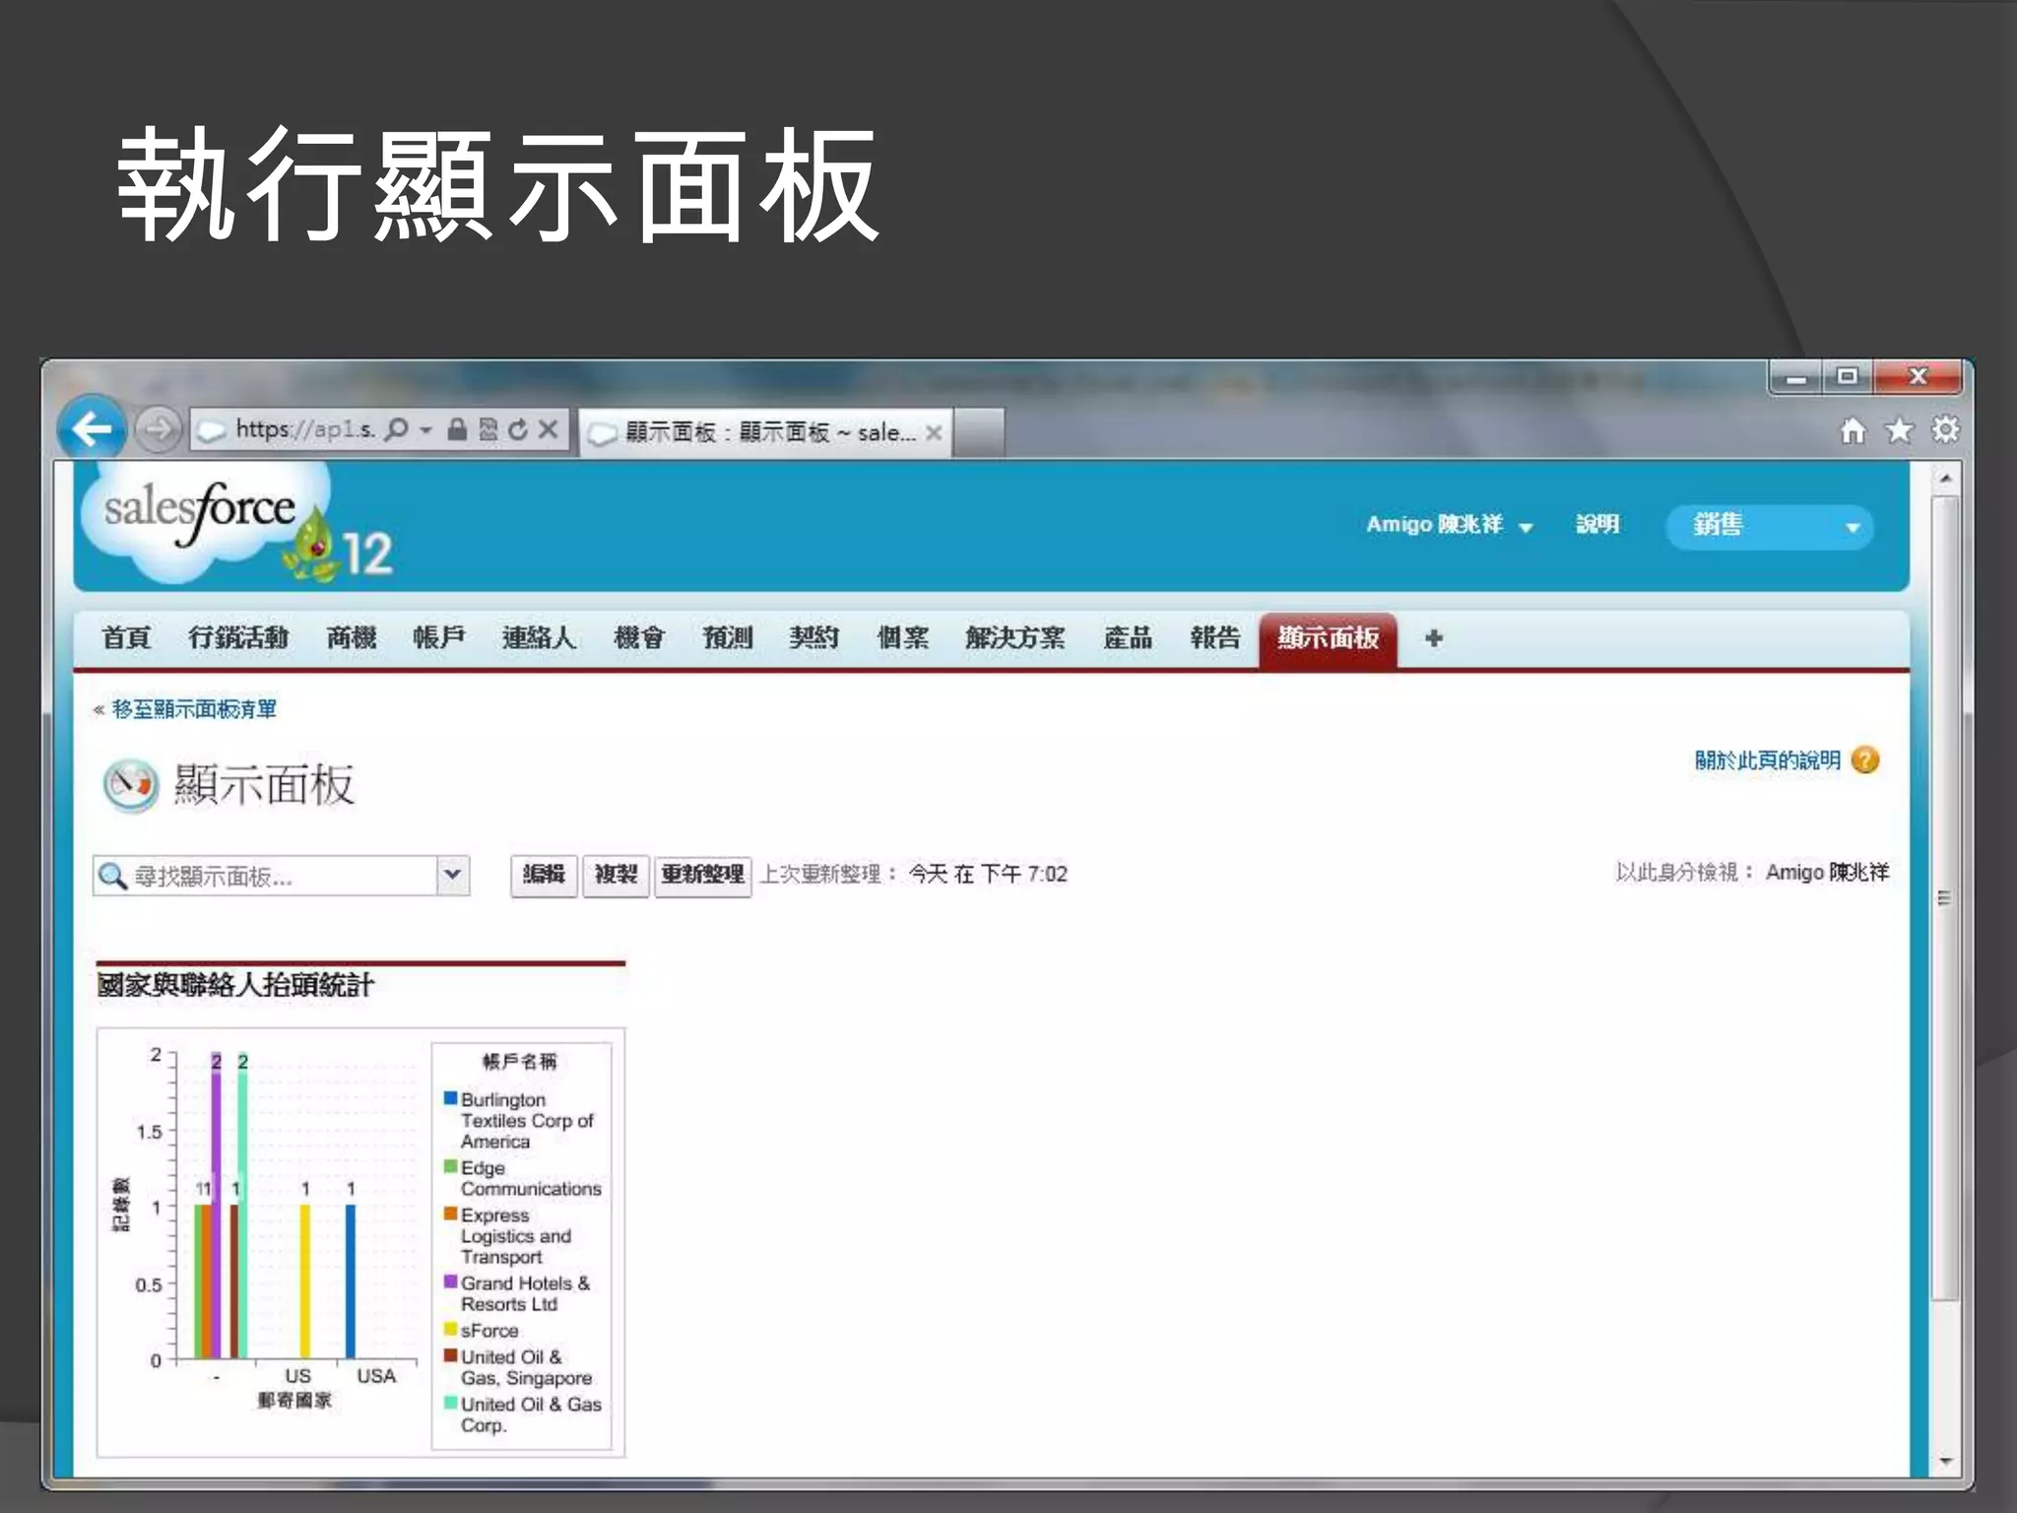Open the browser home icon
2017x1513 pixels.
point(1853,430)
